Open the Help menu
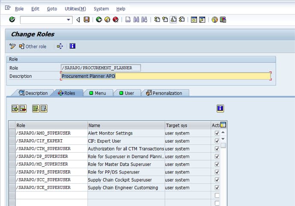 [121, 9]
